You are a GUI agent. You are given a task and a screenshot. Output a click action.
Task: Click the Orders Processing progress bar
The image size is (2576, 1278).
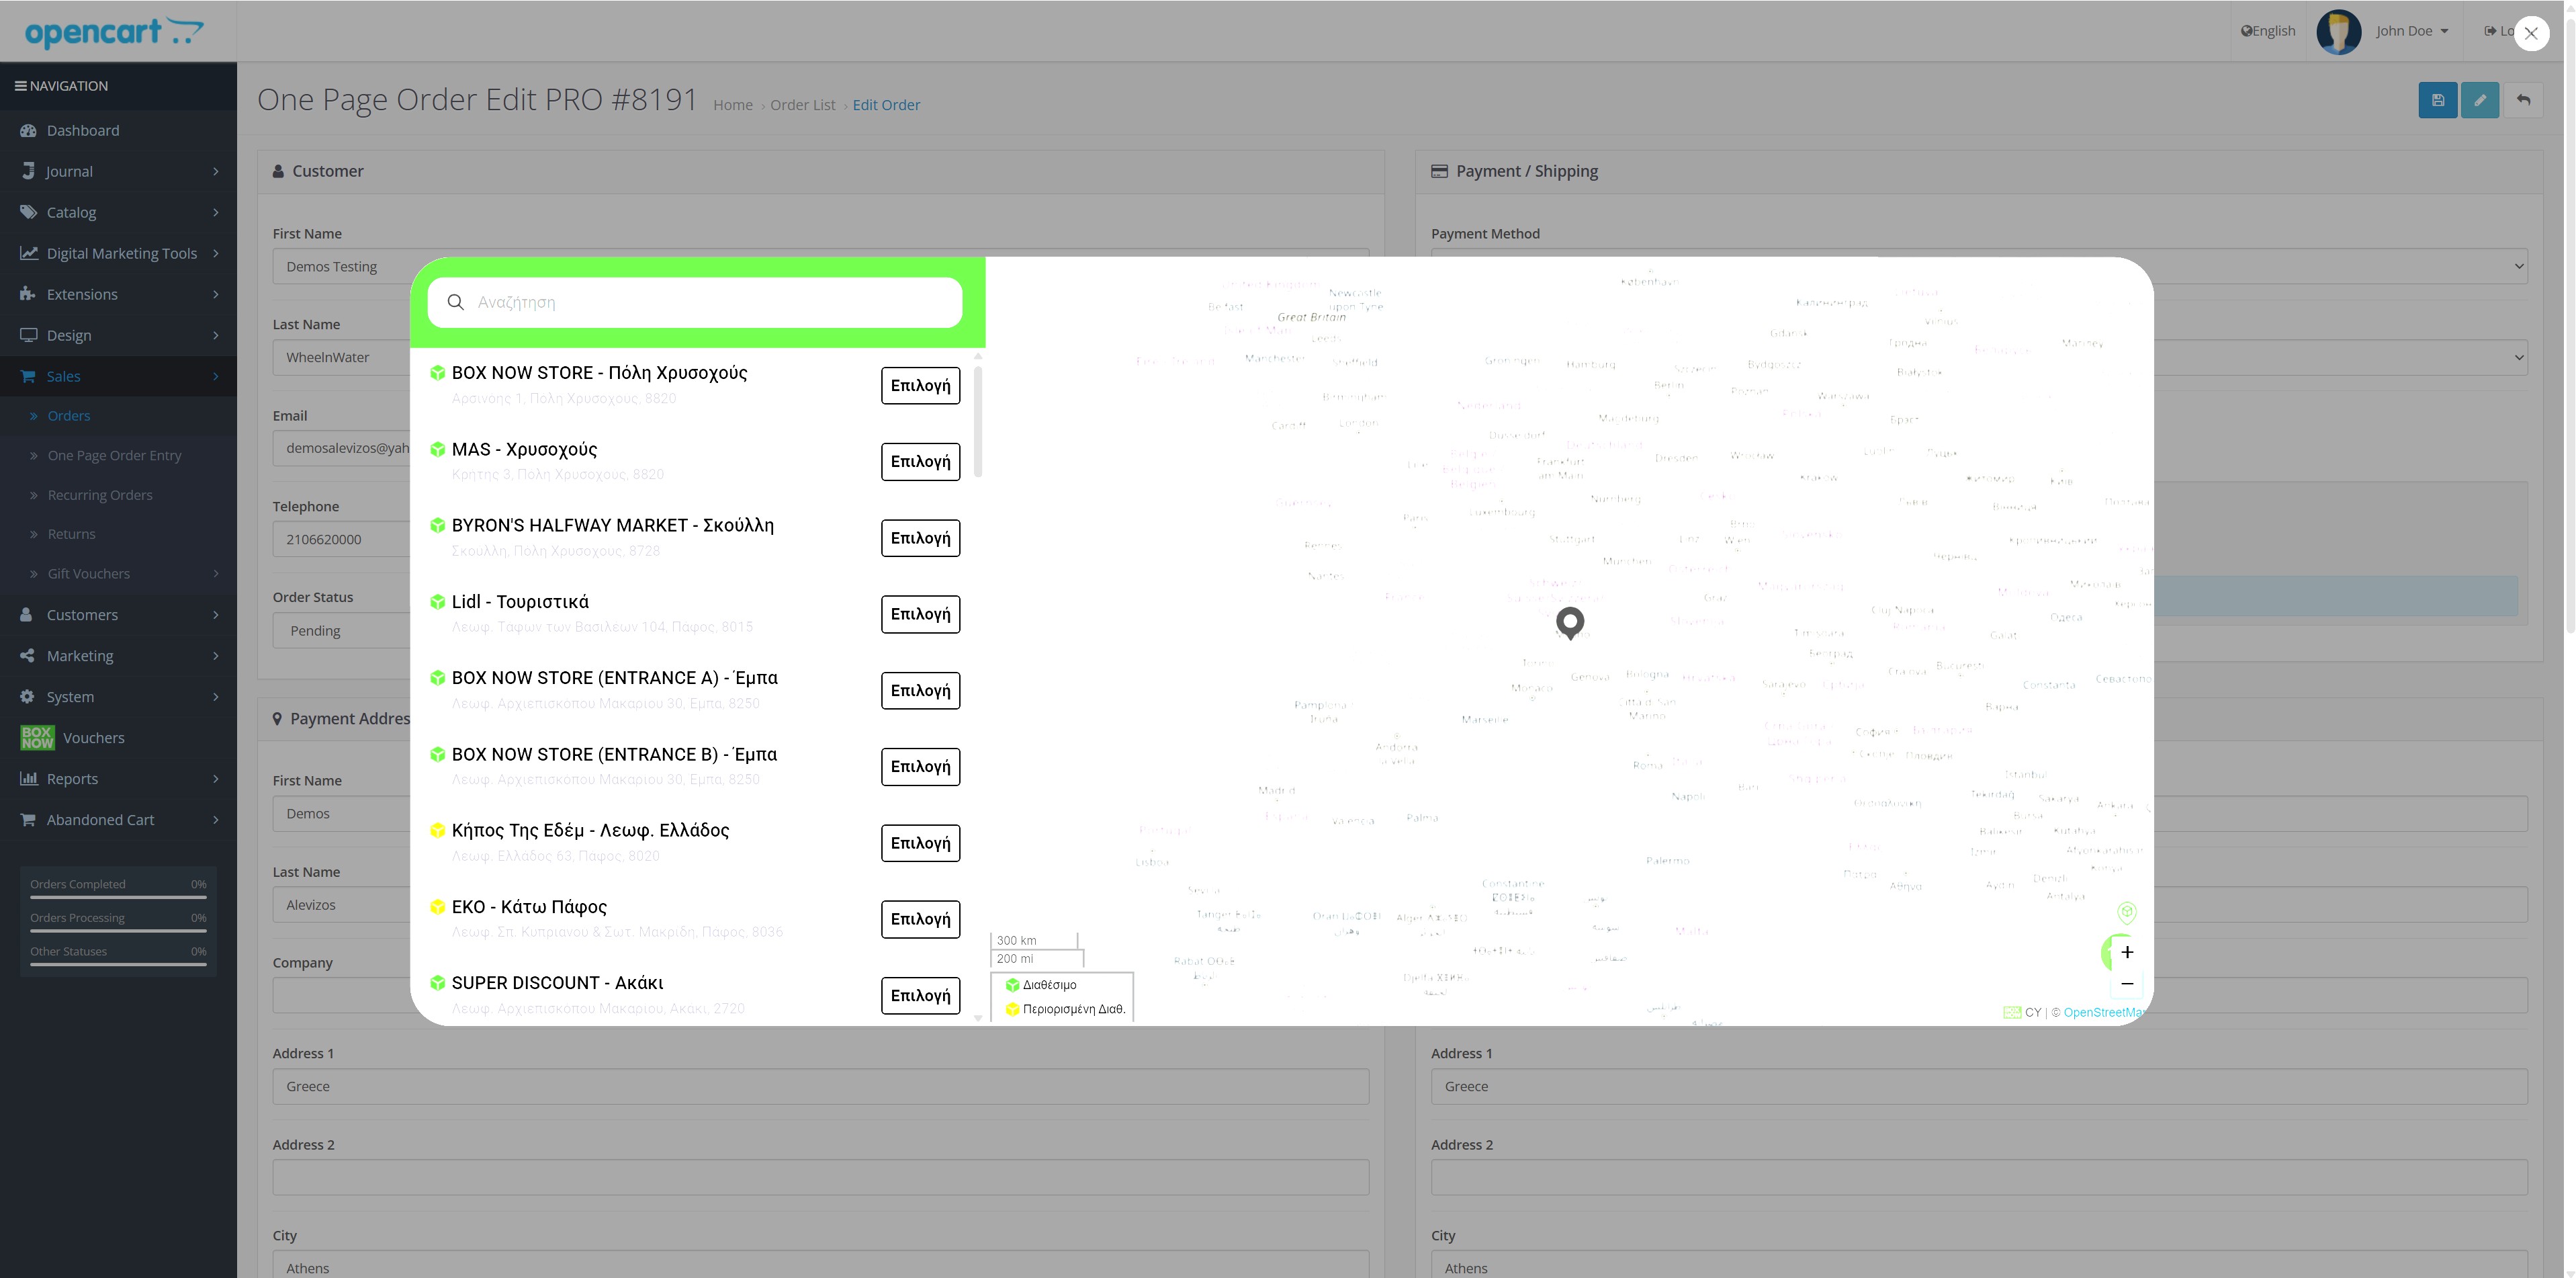point(118,931)
